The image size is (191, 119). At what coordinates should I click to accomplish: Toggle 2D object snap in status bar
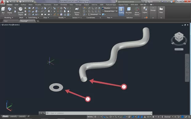click(x=124, y=117)
